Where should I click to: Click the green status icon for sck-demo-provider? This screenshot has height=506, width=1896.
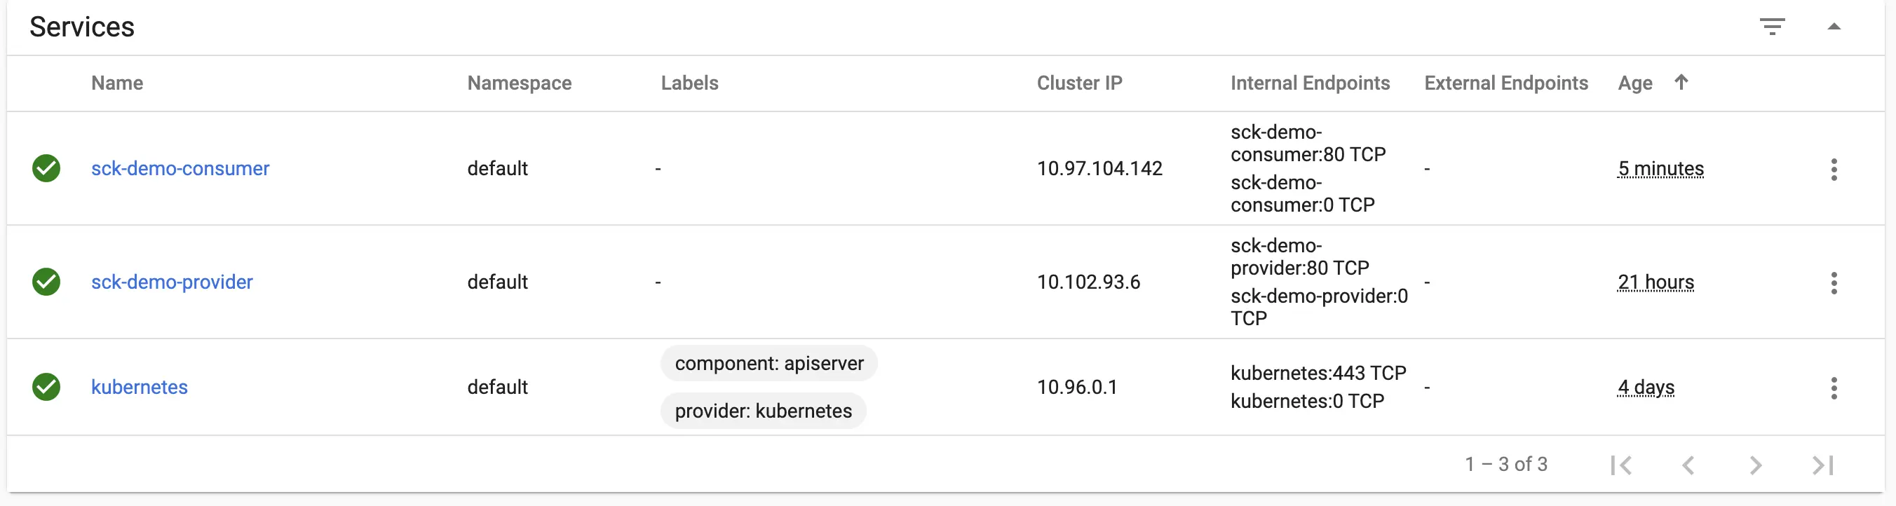coord(46,282)
